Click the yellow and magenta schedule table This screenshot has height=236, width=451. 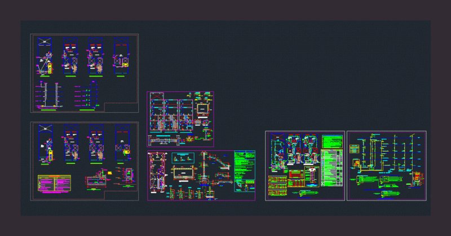(x=54, y=183)
